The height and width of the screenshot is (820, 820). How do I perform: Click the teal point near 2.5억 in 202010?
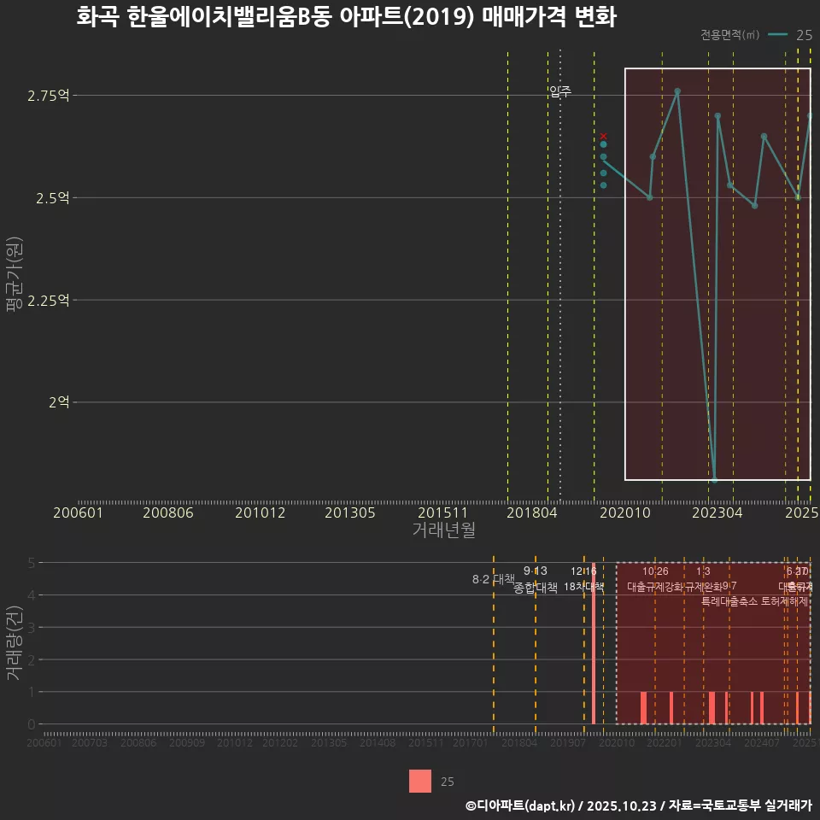tap(650, 196)
